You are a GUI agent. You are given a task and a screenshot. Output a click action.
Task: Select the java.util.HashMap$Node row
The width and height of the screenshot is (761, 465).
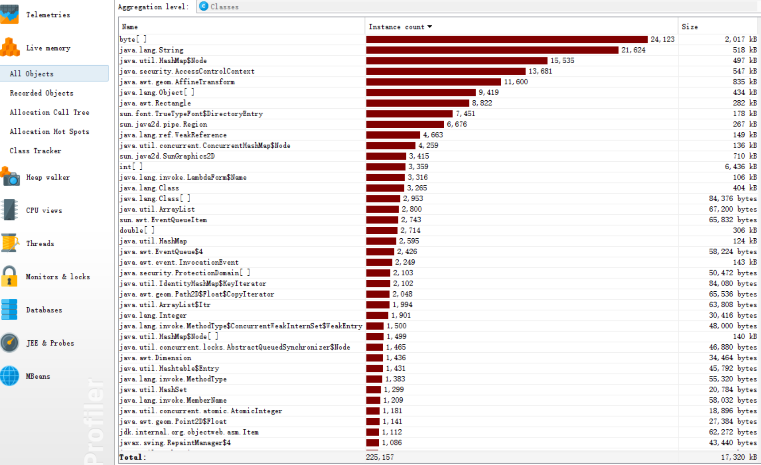pyautogui.click(x=439, y=61)
